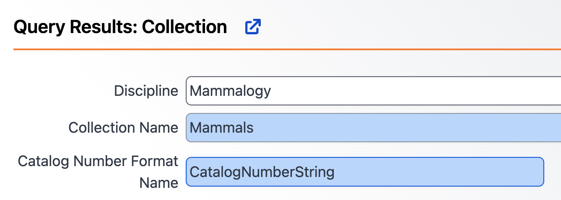
Task: Click the Catalog Number Format label text
Action: [98, 162]
